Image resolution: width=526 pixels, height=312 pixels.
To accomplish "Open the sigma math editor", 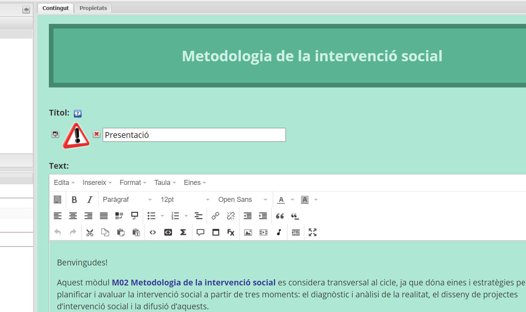I will pos(183,232).
